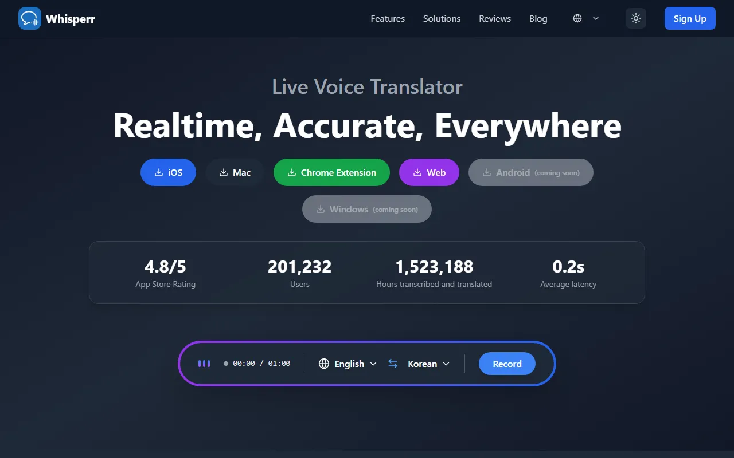Click the purple audio waveform icon

[x=204, y=364]
